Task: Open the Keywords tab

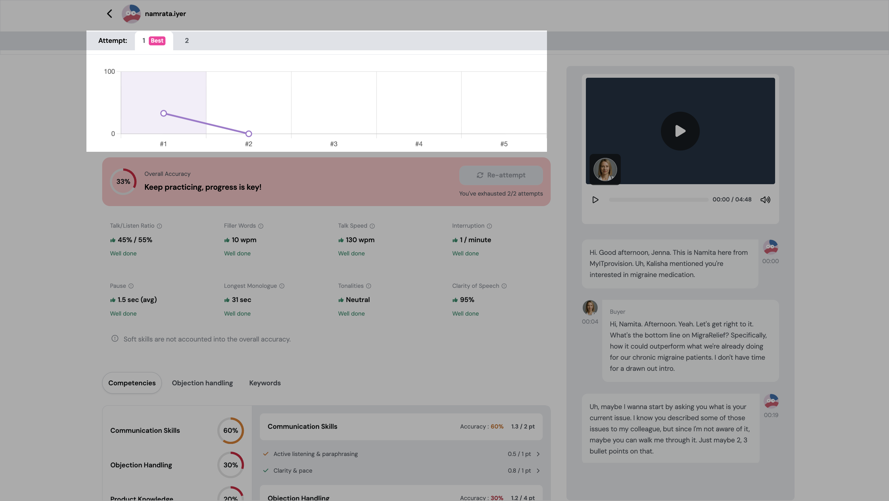Action: pyautogui.click(x=265, y=383)
